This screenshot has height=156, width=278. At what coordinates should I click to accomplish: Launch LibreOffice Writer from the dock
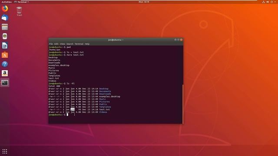(5, 45)
